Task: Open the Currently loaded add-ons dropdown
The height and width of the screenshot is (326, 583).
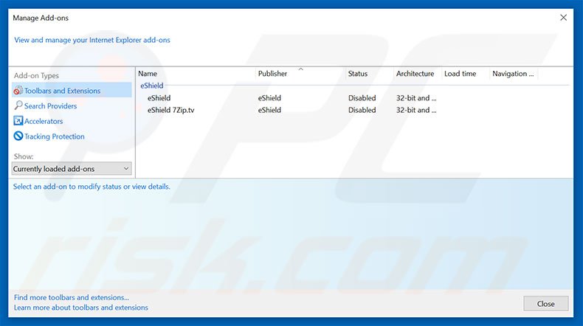Action: pyautogui.click(x=72, y=169)
